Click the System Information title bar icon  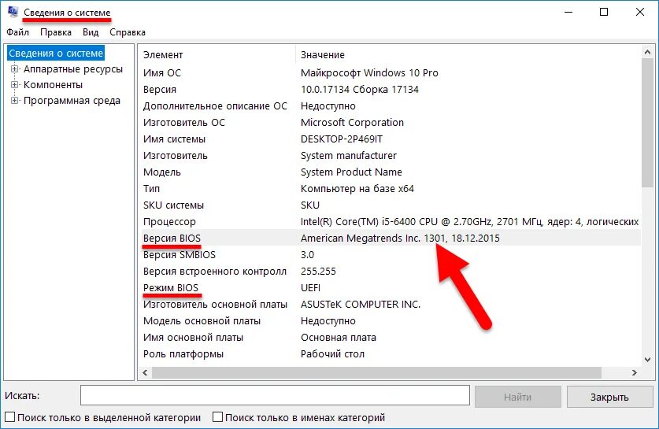[13, 11]
